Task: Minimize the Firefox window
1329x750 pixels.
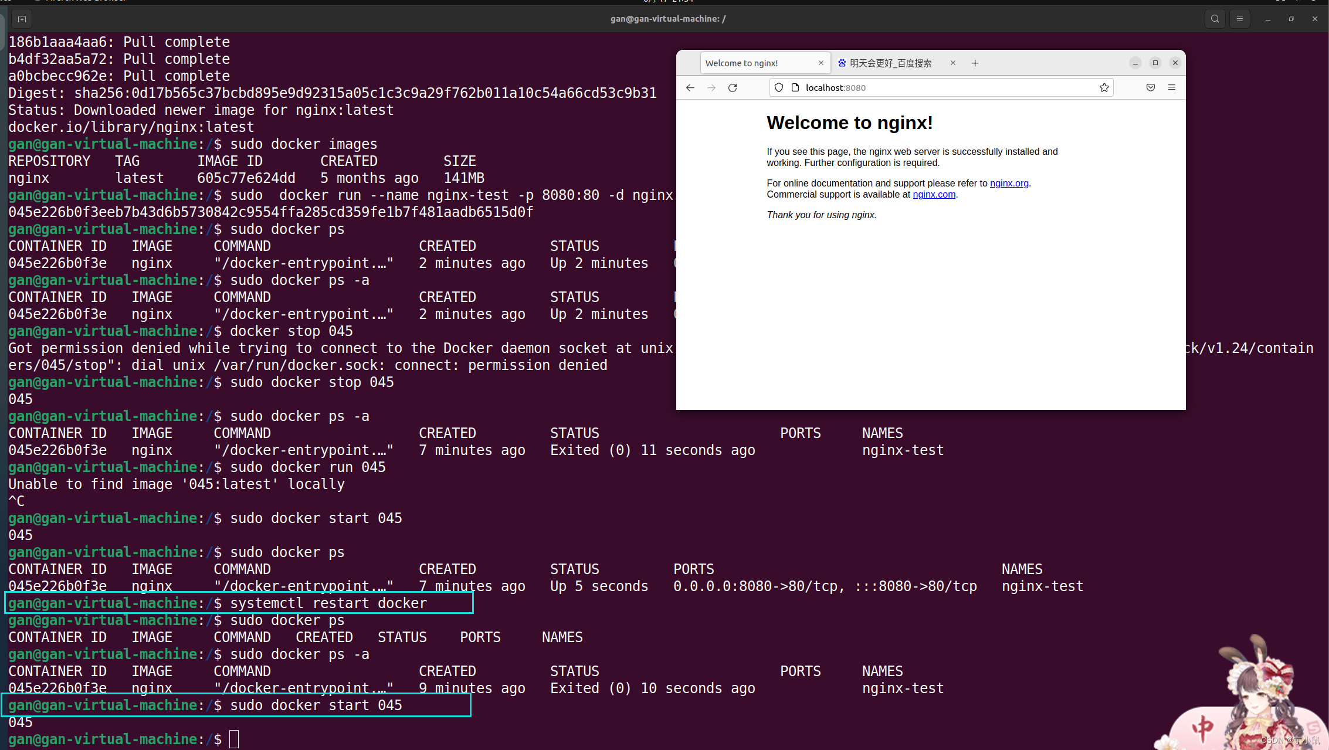Action: (1135, 63)
